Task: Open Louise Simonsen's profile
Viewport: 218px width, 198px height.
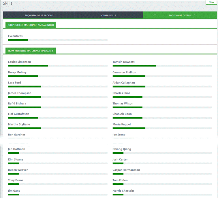Action: [19, 62]
